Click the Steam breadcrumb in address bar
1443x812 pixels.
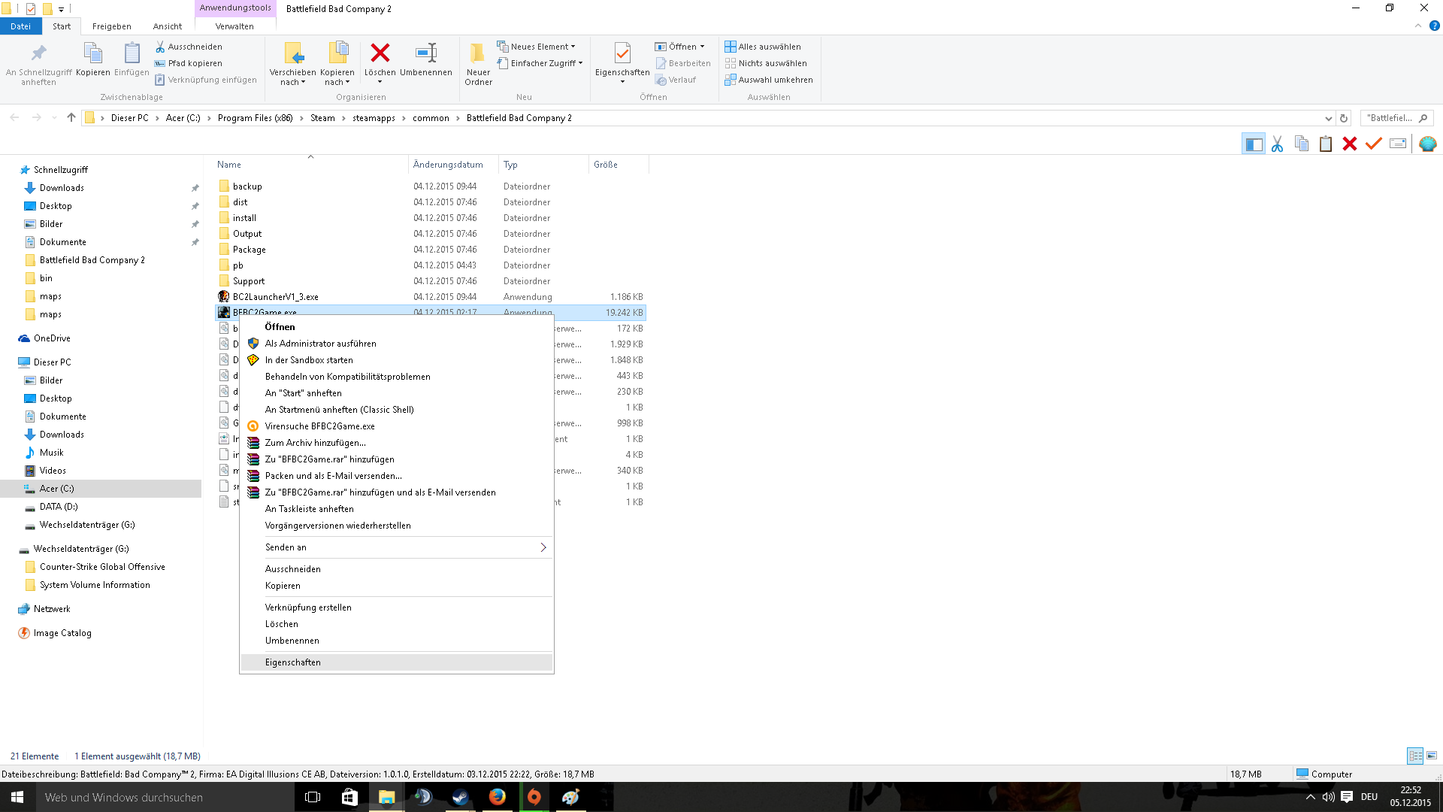322,118
